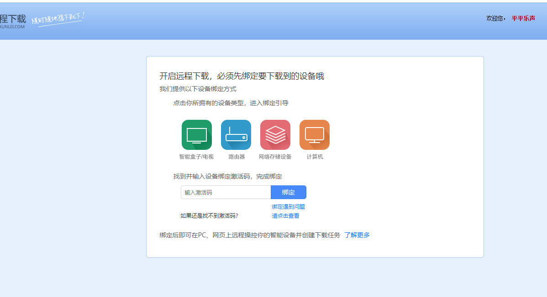
Task: Open the green TV icon binding guide
Action: [x=196, y=135]
